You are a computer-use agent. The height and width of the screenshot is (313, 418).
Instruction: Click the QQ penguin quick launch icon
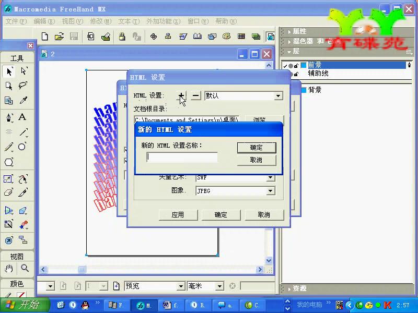click(x=85, y=305)
